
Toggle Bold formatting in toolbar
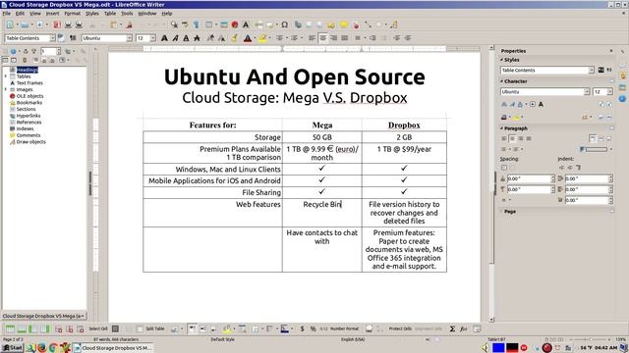tap(164, 38)
